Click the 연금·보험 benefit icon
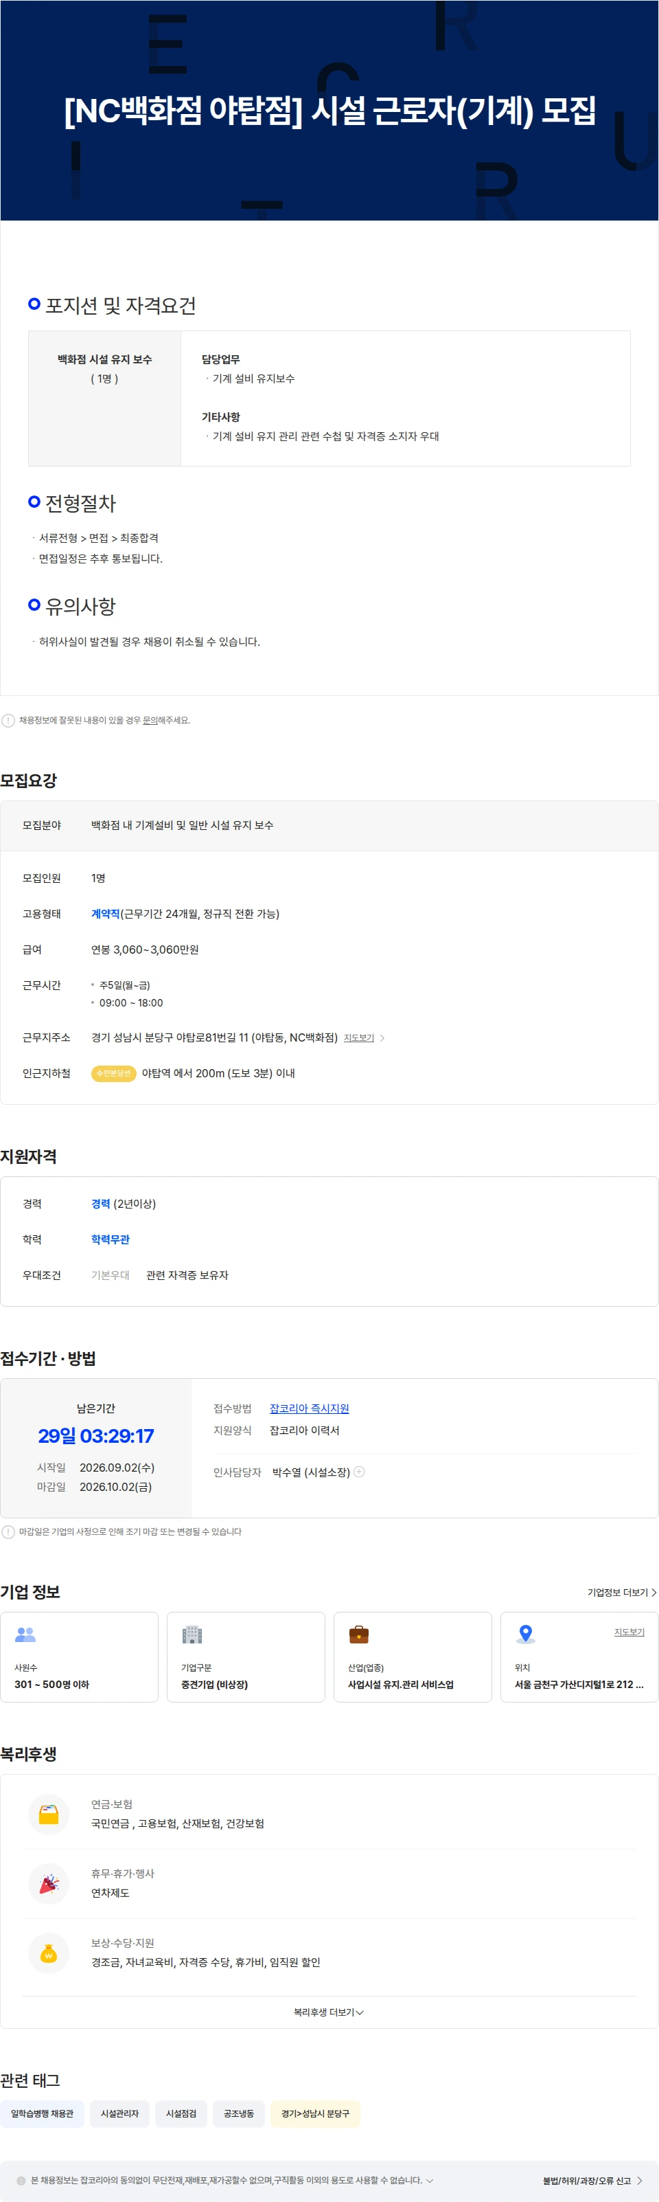 click(49, 1814)
